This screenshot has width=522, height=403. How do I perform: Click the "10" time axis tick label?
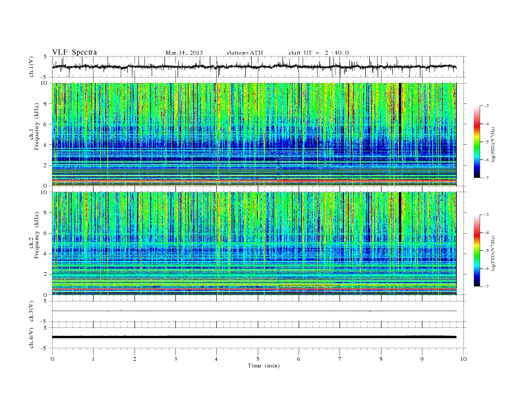pyautogui.click(x=463, y=359)
